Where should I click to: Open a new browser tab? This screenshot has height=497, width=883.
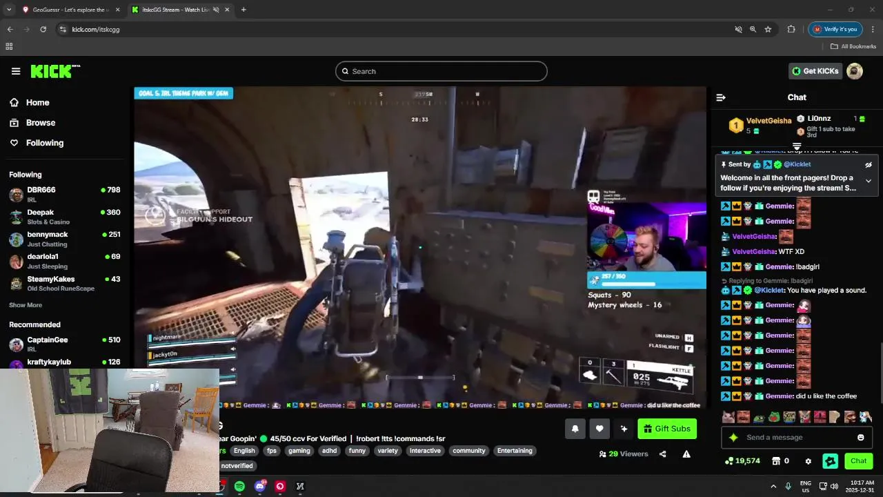[x=244, y=10]
